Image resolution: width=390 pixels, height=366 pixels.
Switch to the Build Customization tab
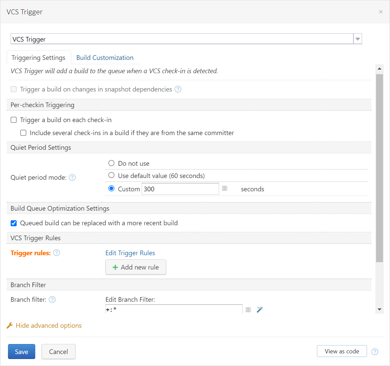pyautogui.click(x=105, y=57)
